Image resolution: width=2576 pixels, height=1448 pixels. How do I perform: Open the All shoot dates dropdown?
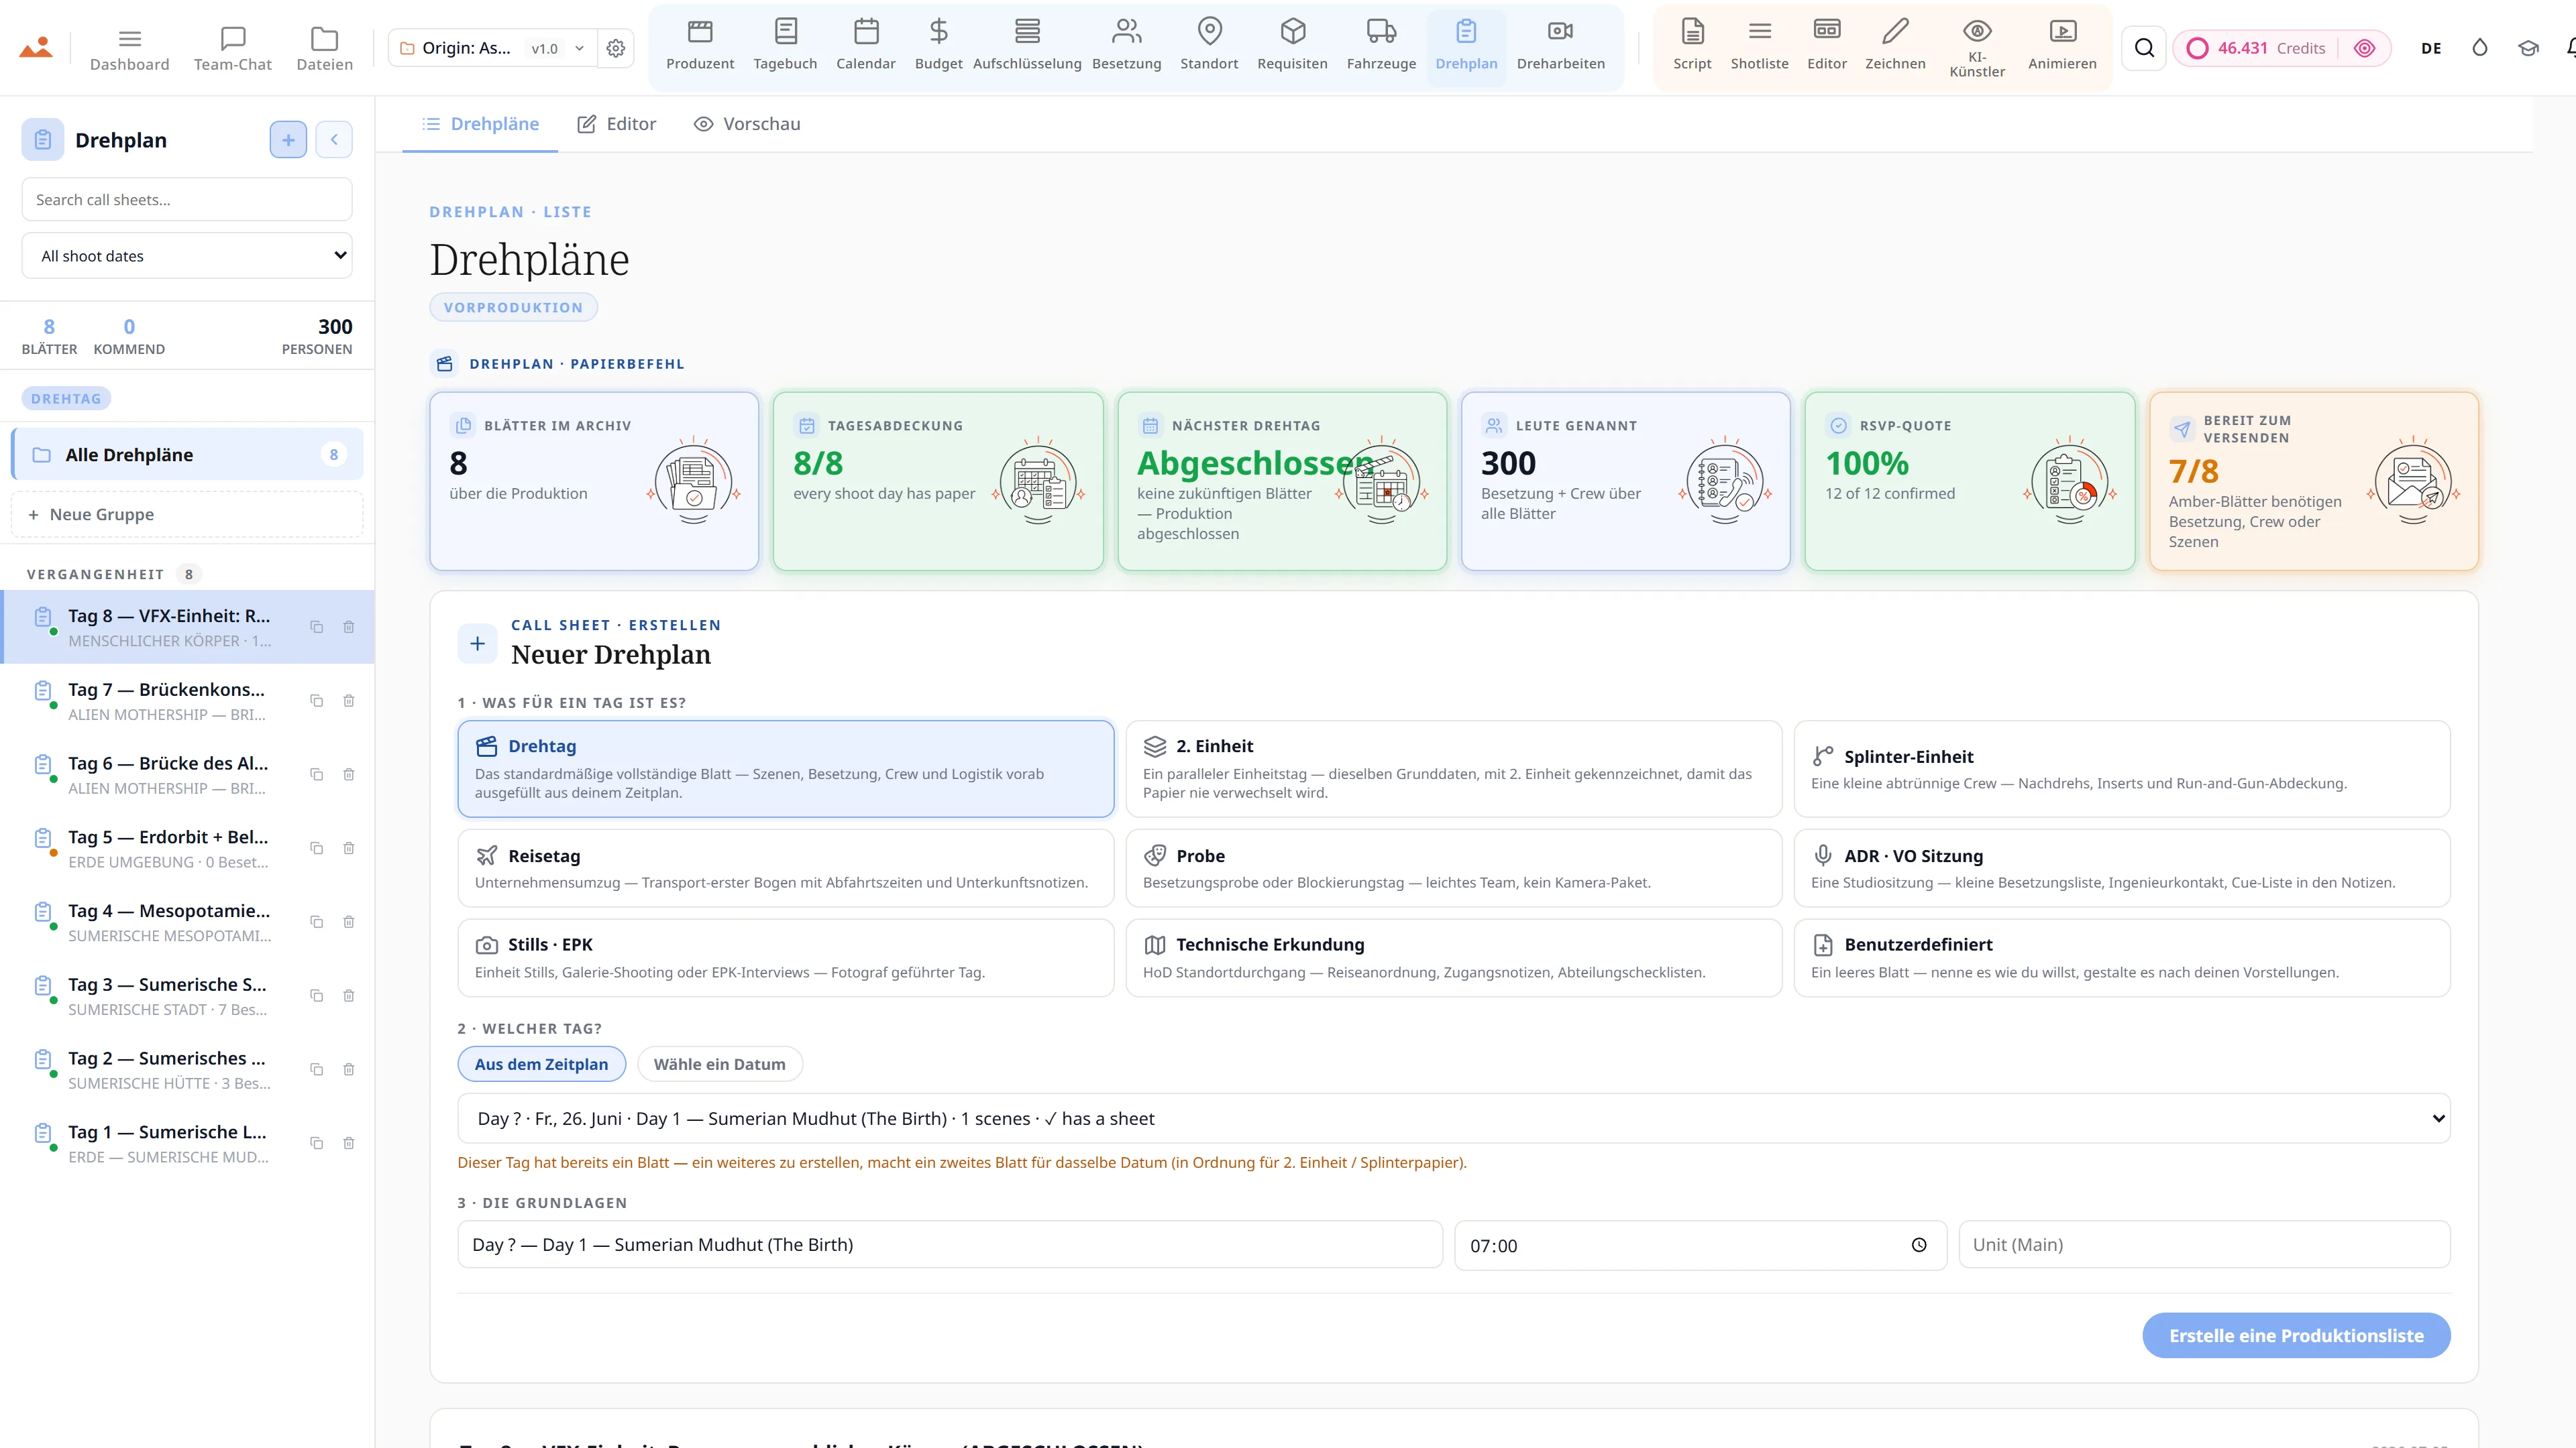(x=187, y=256)
